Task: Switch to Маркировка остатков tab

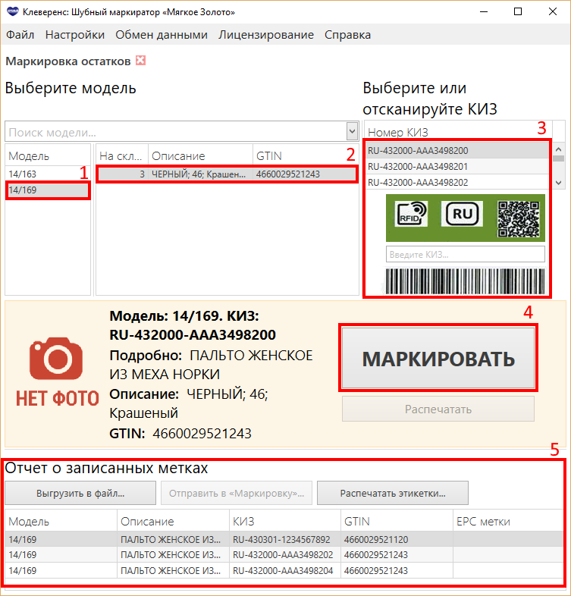Action: coord(68,61)
